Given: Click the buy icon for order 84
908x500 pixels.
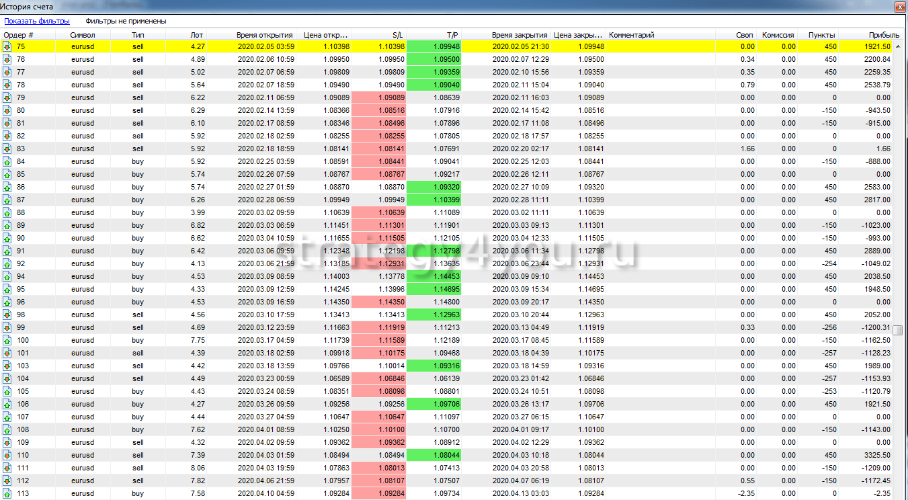Looking at the screenshot, I should coord(7,161).
